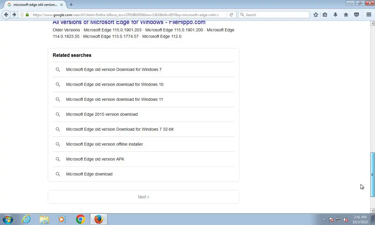Click magnifier icon beside 'Windows 7' suggestion
The image size is (375, 225).
58,69
